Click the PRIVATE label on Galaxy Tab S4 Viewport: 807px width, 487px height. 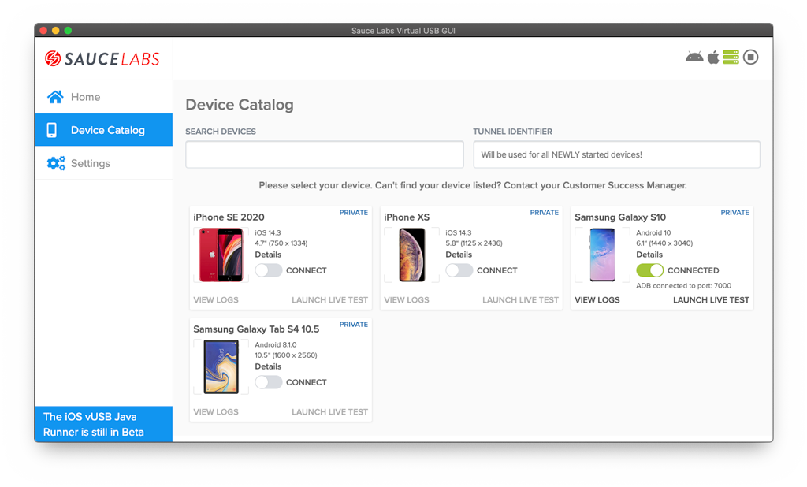pyautogui.click(x=354, y=325)
